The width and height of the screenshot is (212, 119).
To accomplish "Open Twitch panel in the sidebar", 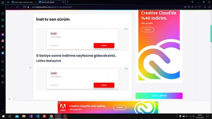I will (3, 26).
